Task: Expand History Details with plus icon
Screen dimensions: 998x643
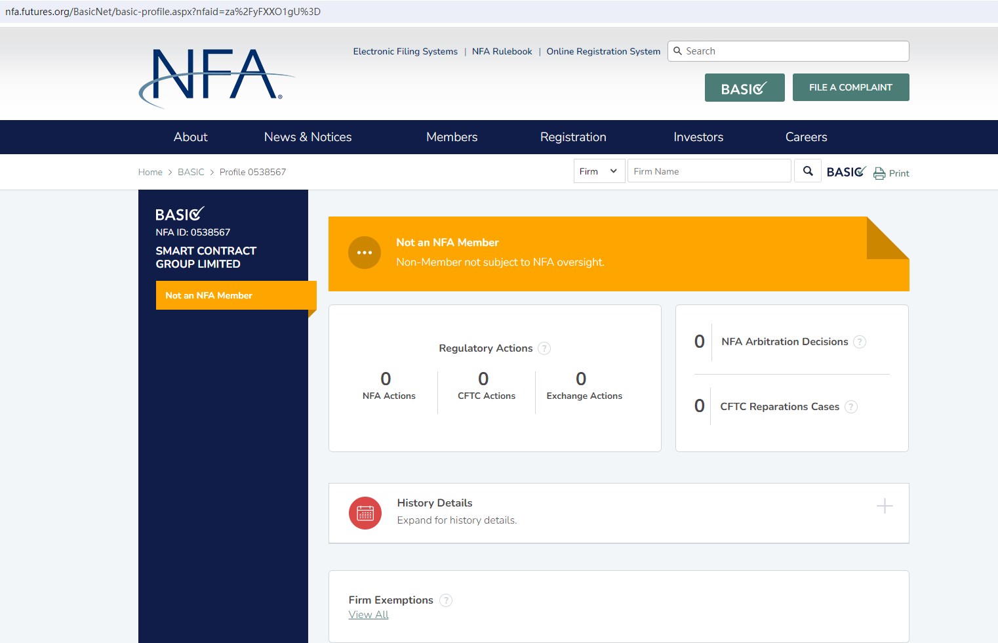Action: pos(885,506)
